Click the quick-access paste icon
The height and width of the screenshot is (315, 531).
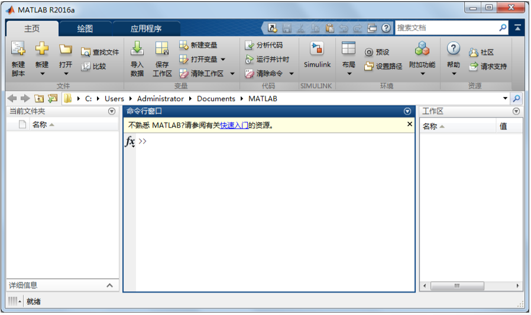[329, 28]
